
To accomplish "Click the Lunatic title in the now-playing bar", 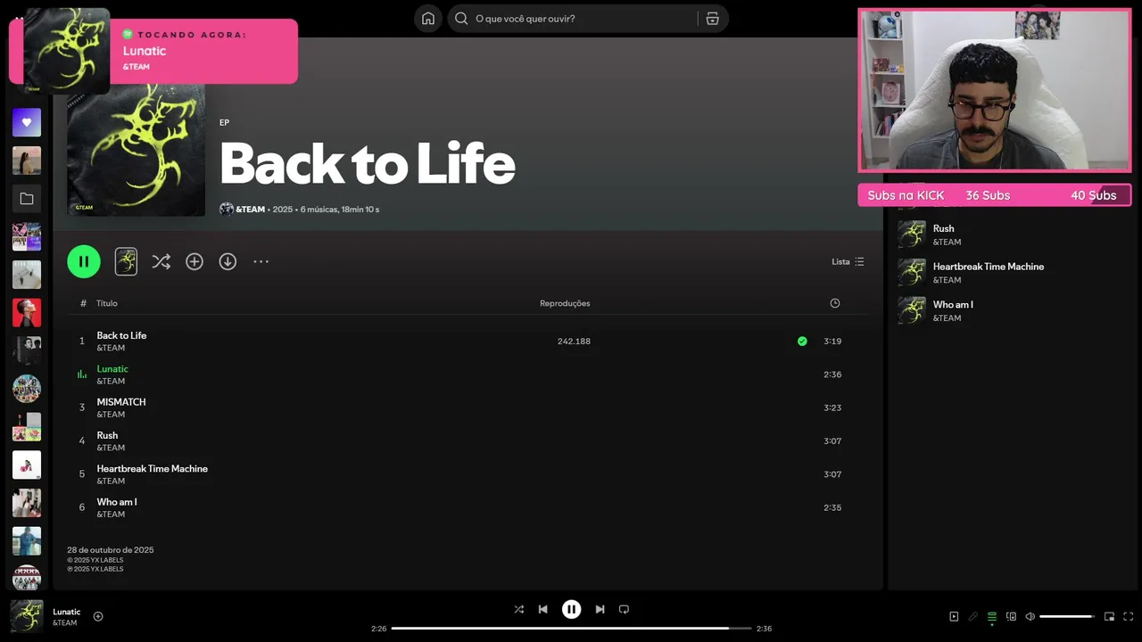I will [x=67, y=612].
